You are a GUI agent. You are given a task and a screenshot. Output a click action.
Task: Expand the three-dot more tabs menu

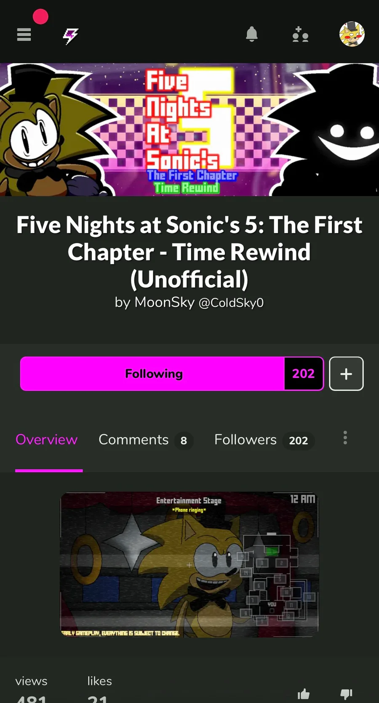coord(345,438)
